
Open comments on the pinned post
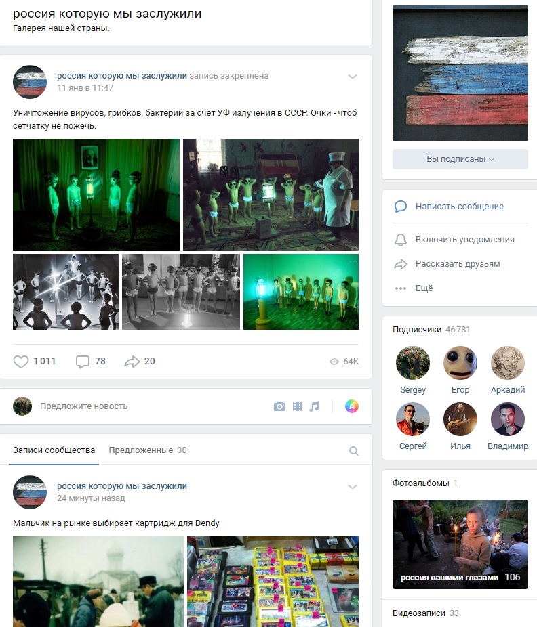pos(83,362)
